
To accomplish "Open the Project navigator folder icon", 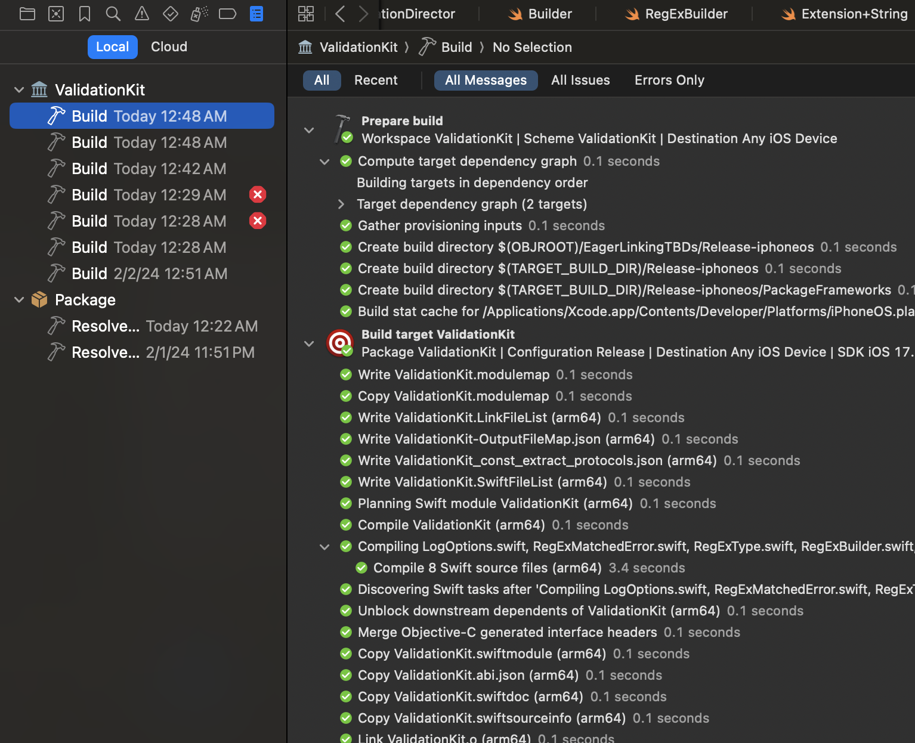I will point(27,14).
